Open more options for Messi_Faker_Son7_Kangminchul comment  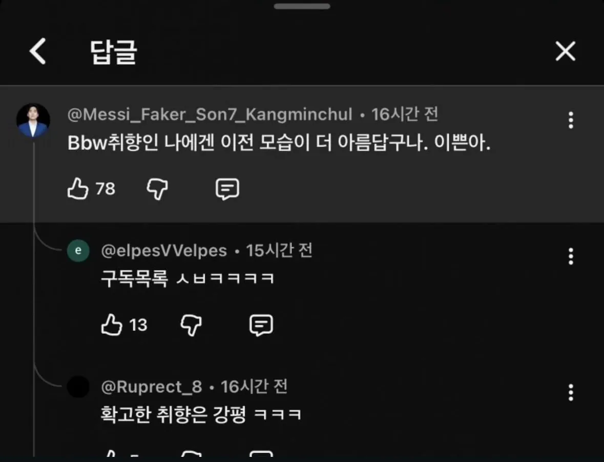pyautogui.click(x=571, y=120)
